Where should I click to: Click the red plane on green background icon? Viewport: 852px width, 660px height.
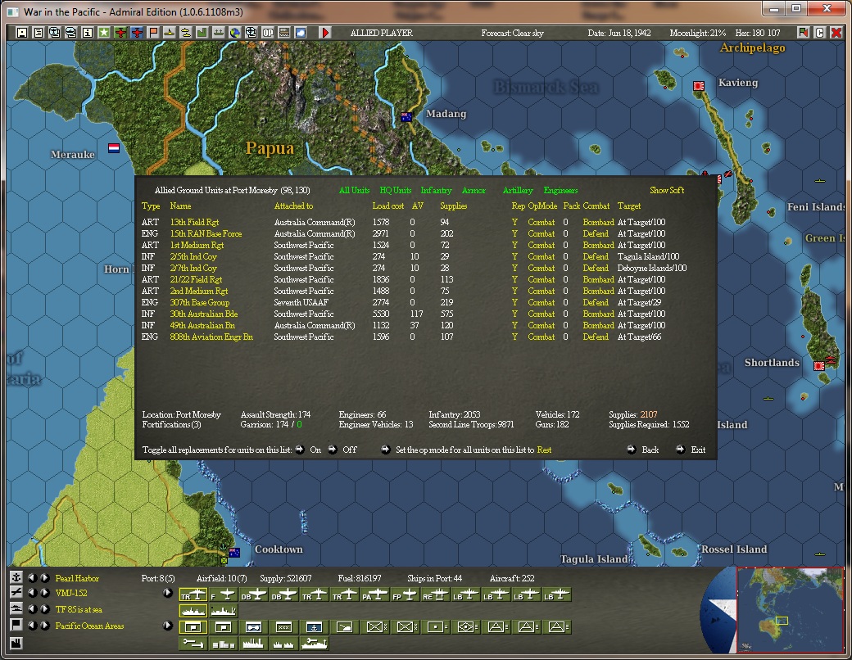120,33
